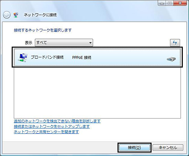Select ブロードバンド接続 list entry
Viewport: 189px width, 156px height.
pos(97,57)
